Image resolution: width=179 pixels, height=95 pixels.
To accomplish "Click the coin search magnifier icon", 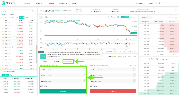I will pos(33,11).
